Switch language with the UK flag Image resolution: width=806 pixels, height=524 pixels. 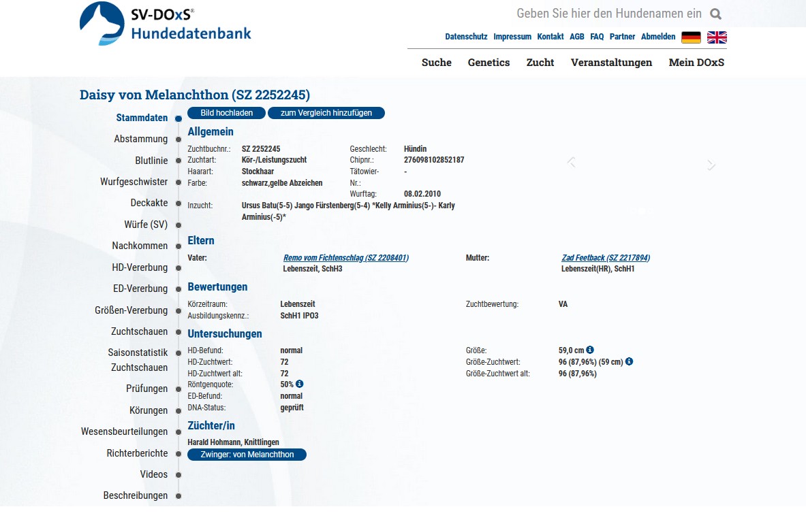coord(717,37)
